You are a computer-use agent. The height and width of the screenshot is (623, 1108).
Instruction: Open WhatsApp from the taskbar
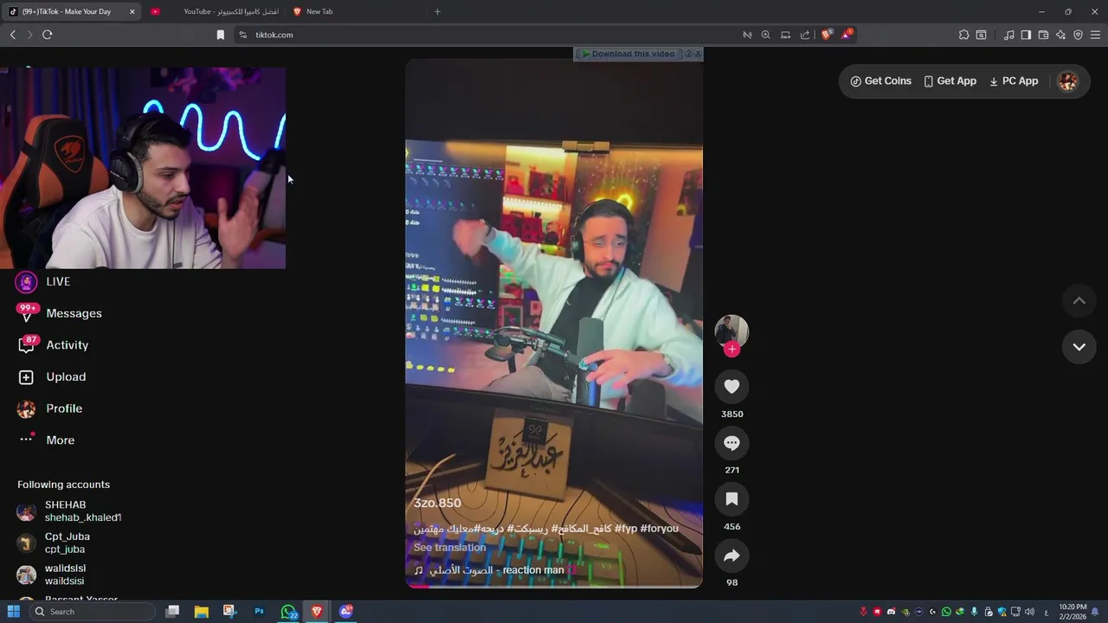pos(288,612)
